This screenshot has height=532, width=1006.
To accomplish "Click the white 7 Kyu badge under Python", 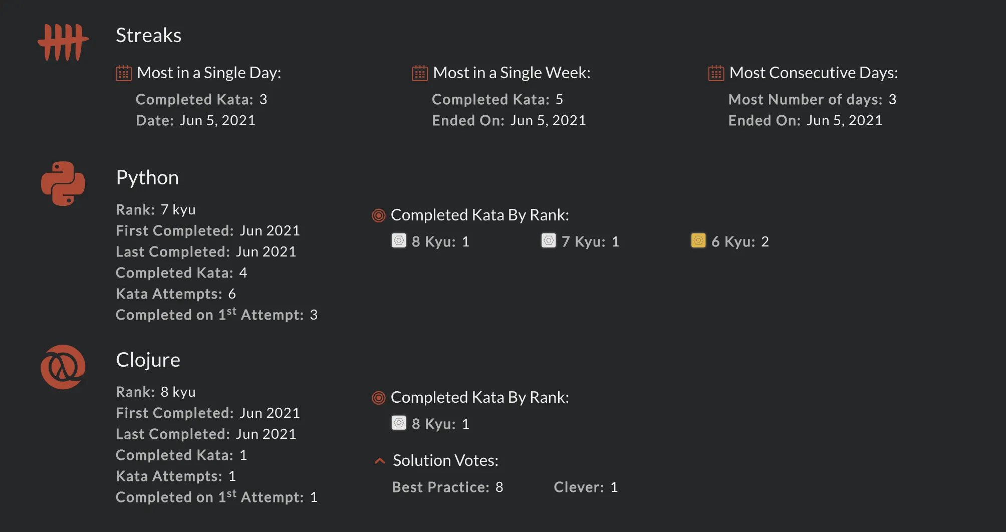I will [549, 241].
